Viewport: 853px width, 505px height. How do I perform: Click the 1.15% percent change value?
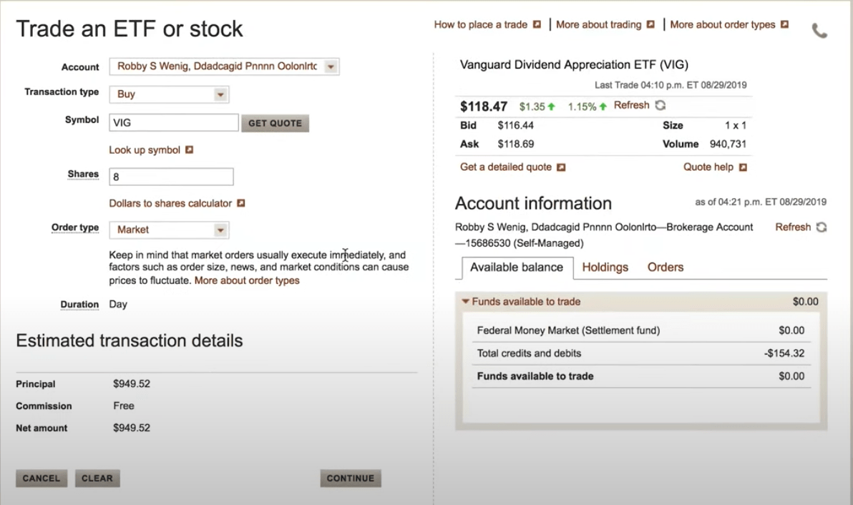coord(582,107)
